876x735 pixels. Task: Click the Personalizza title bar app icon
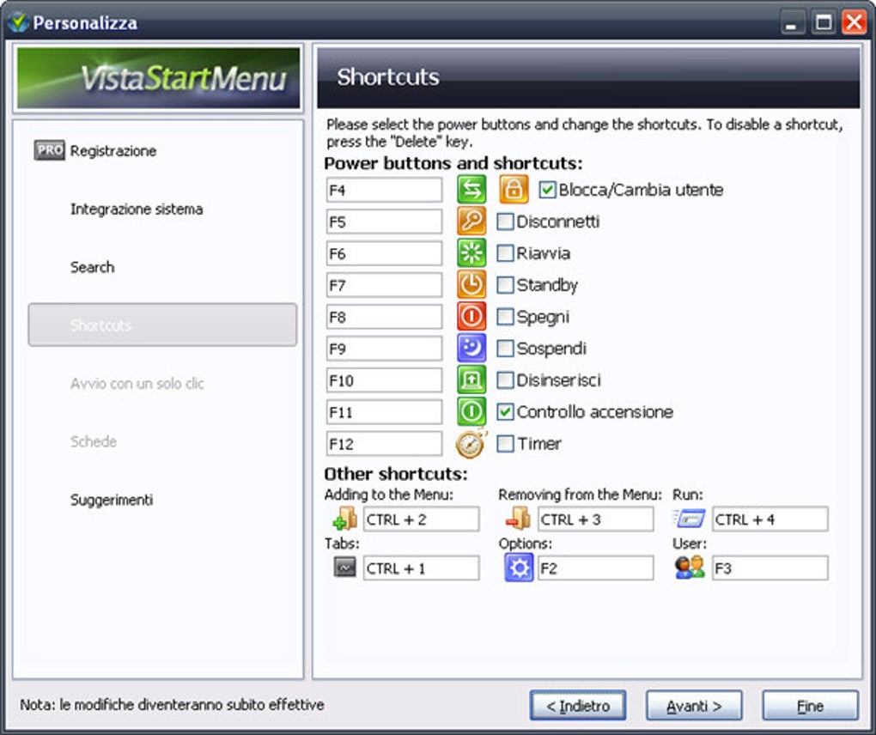pyautogui.click(x=18, y=22)
